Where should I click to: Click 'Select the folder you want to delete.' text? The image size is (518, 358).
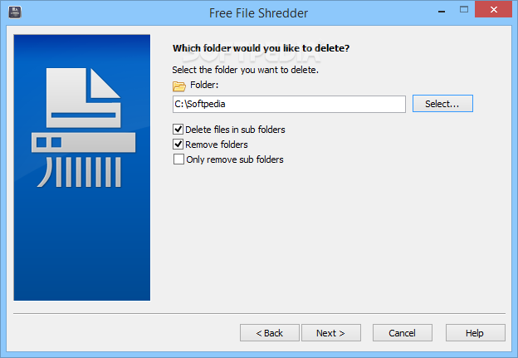tap(245, 70)
